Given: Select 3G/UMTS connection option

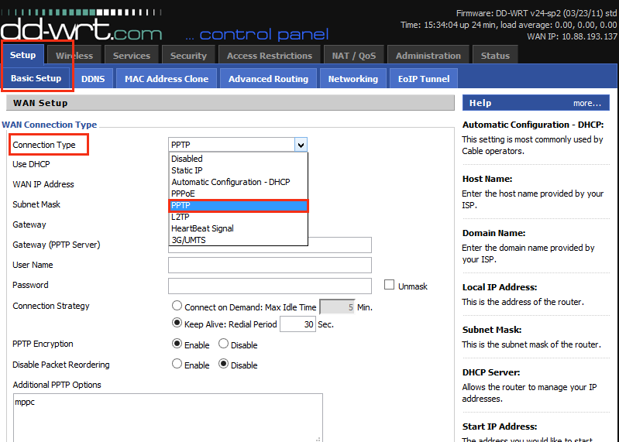Looking at the screenshot, I should coord(188,240).
